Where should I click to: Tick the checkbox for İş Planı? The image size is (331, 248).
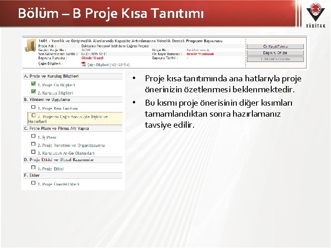(x=34, y=136)
